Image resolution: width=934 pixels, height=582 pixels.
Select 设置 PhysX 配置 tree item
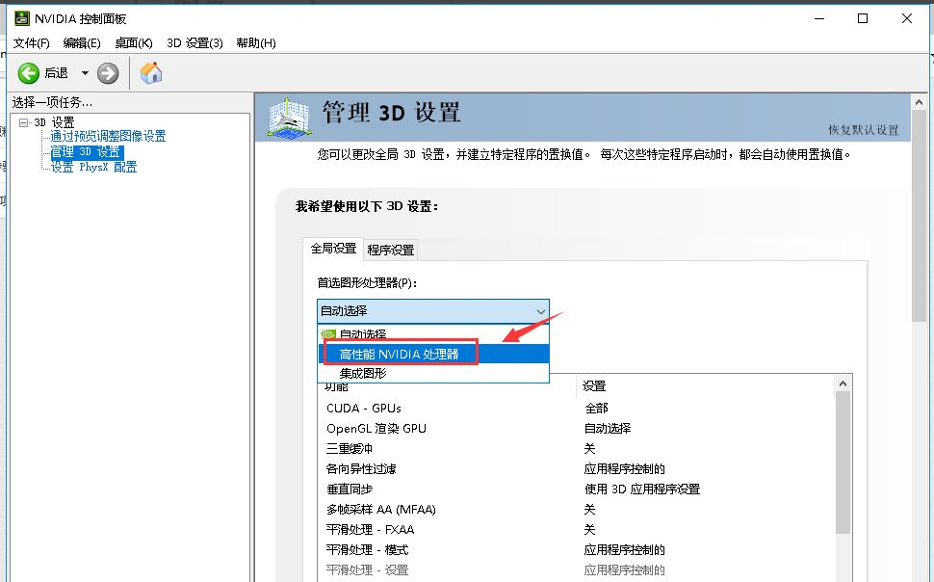[93, 167]
